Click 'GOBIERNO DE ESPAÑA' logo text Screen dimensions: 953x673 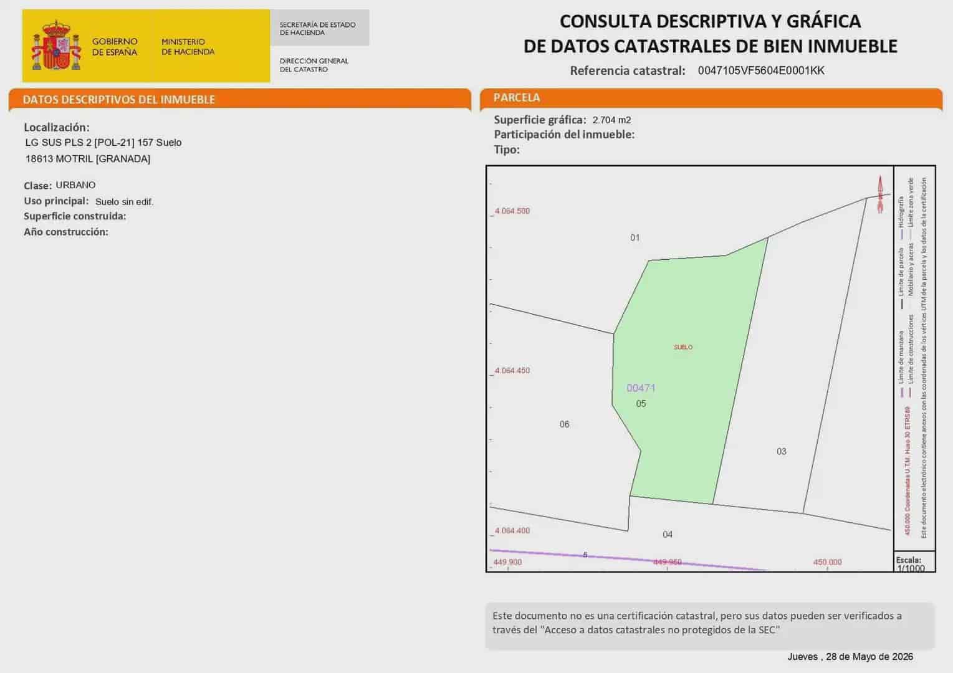(x=115, y=47)
